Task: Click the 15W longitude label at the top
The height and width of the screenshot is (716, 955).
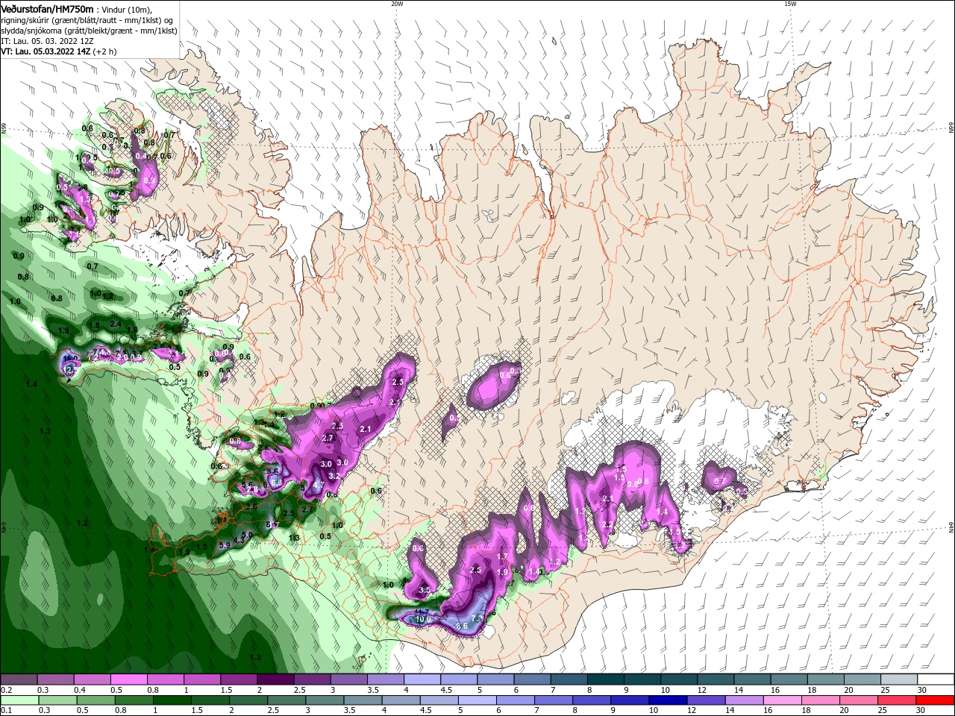Action: coord(790,4)
